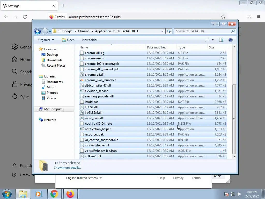
Task: Click the Firefox Pocket icon
Action: coord(249,17)
